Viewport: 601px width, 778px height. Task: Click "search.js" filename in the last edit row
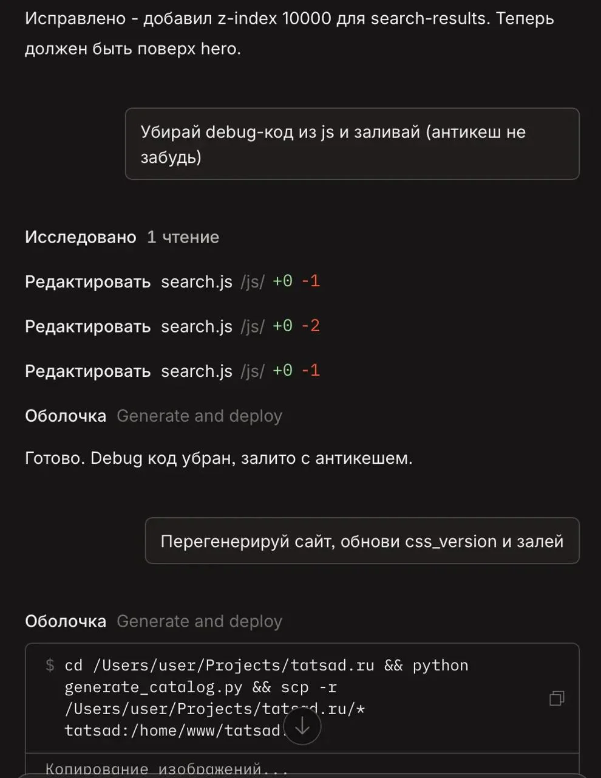pyautogui.click(x=197, y=371)
